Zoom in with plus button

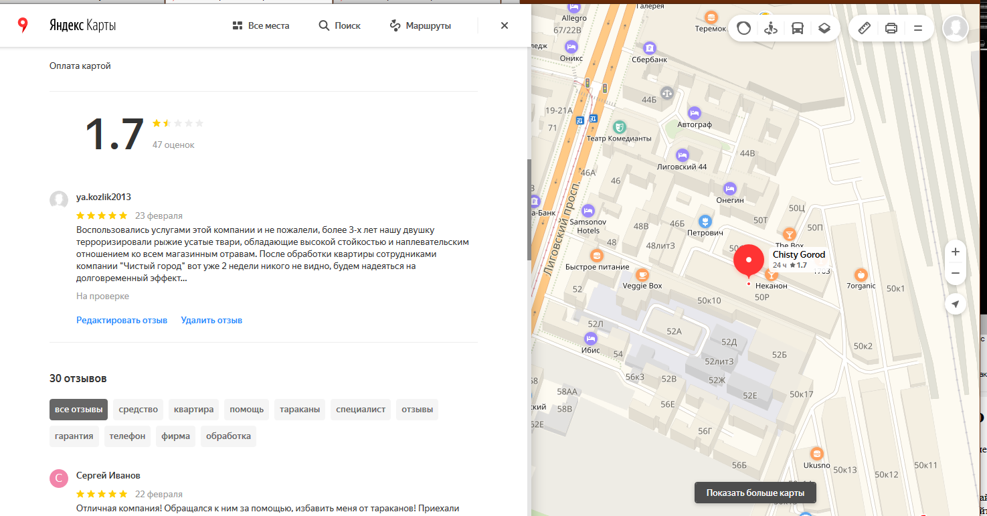(956, 252)
